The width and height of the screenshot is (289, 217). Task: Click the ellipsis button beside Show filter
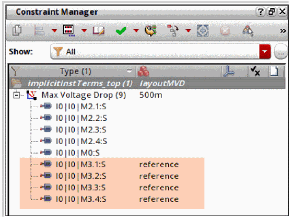[281, 52]
